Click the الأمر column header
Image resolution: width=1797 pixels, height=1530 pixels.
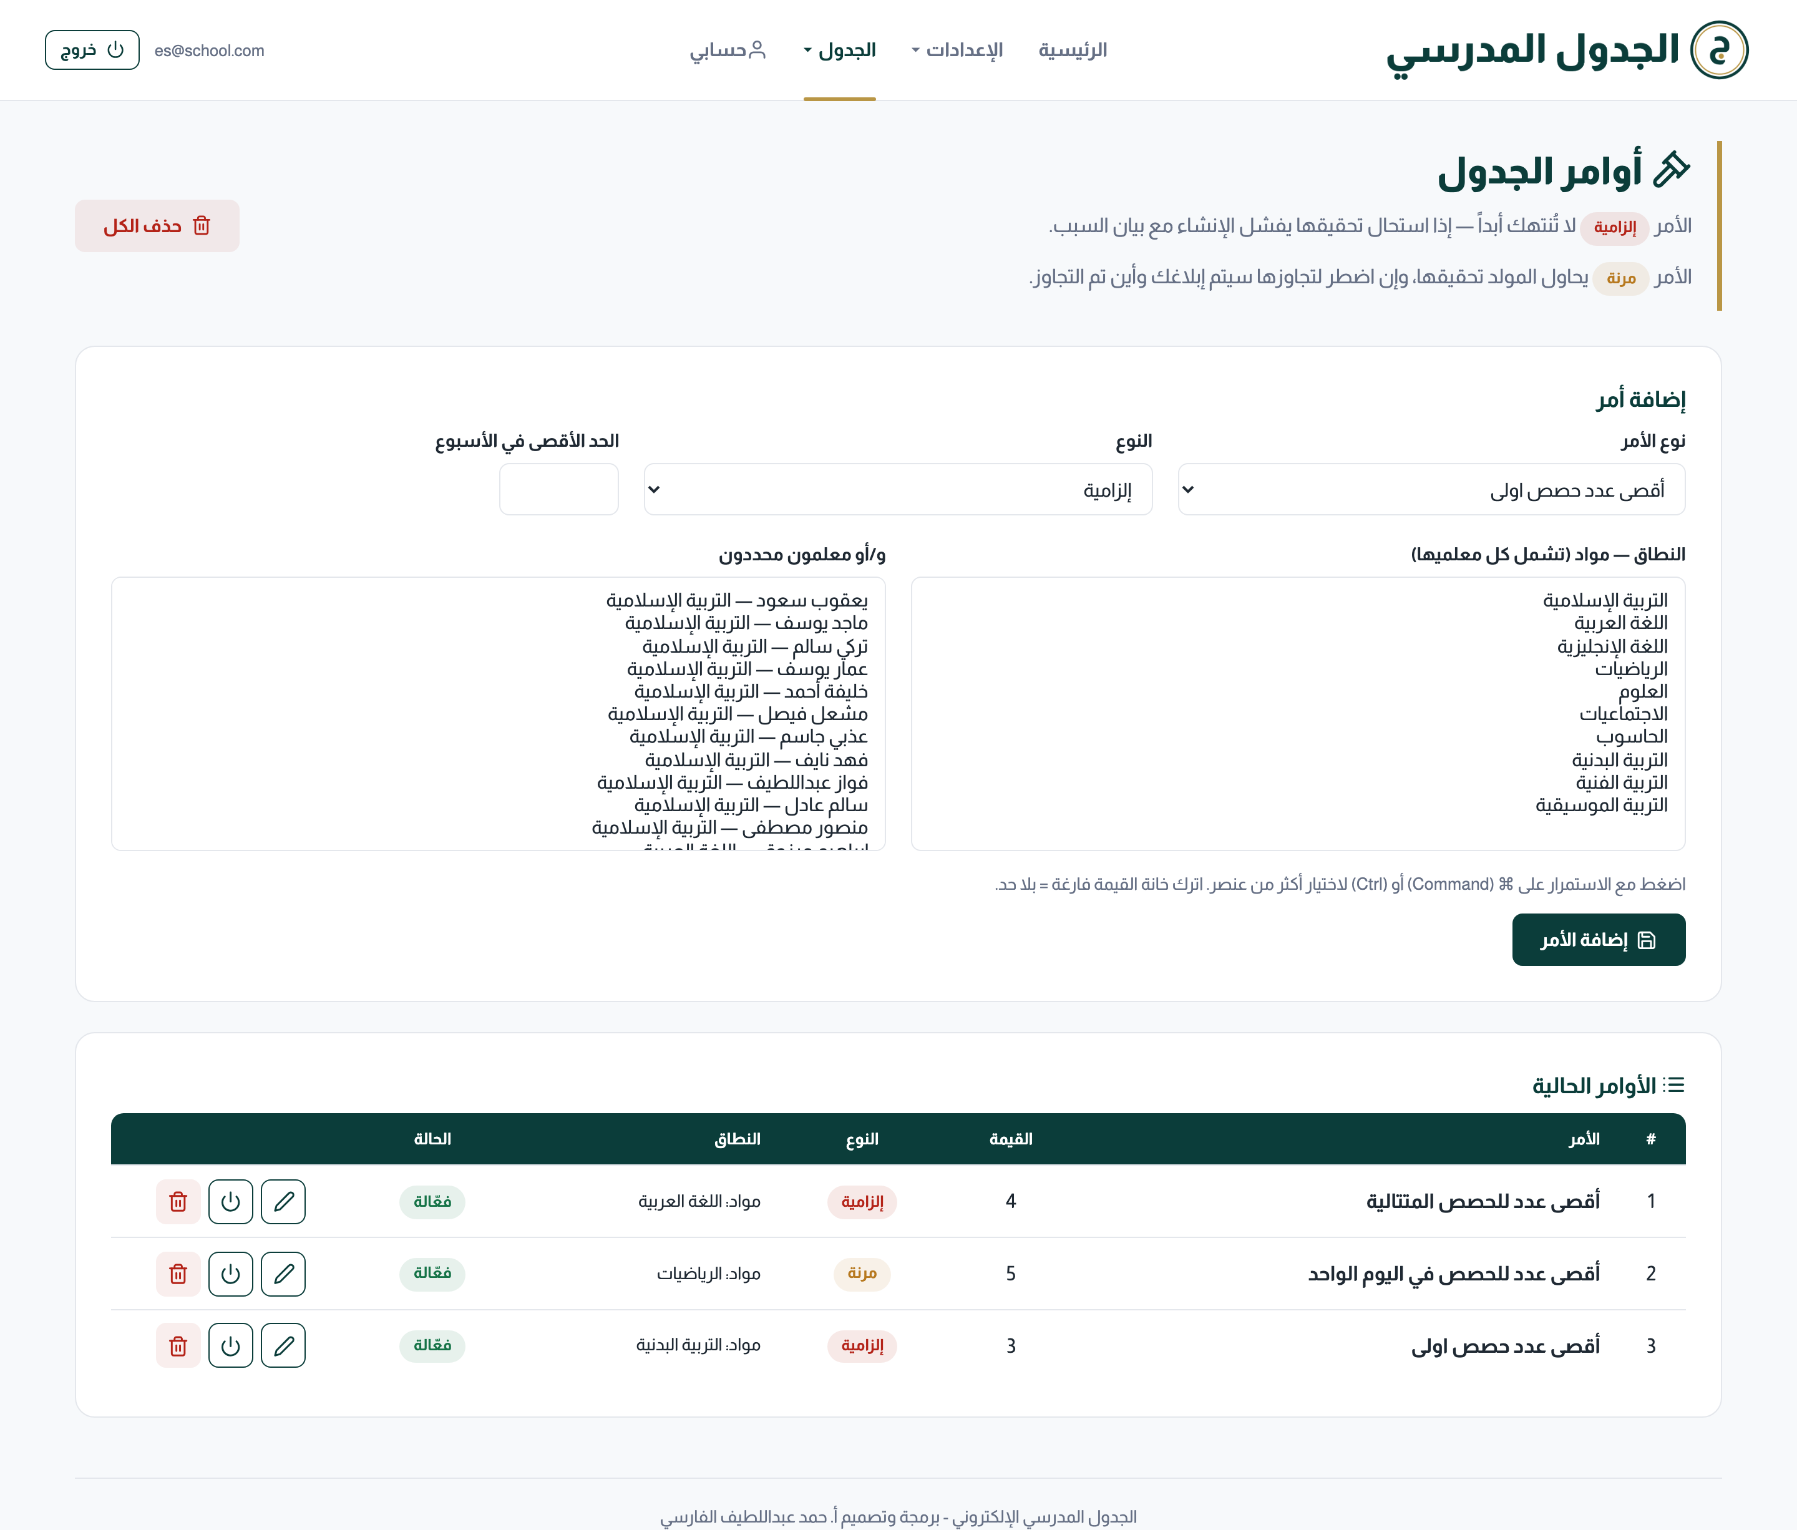[x=1584, y=1139]
